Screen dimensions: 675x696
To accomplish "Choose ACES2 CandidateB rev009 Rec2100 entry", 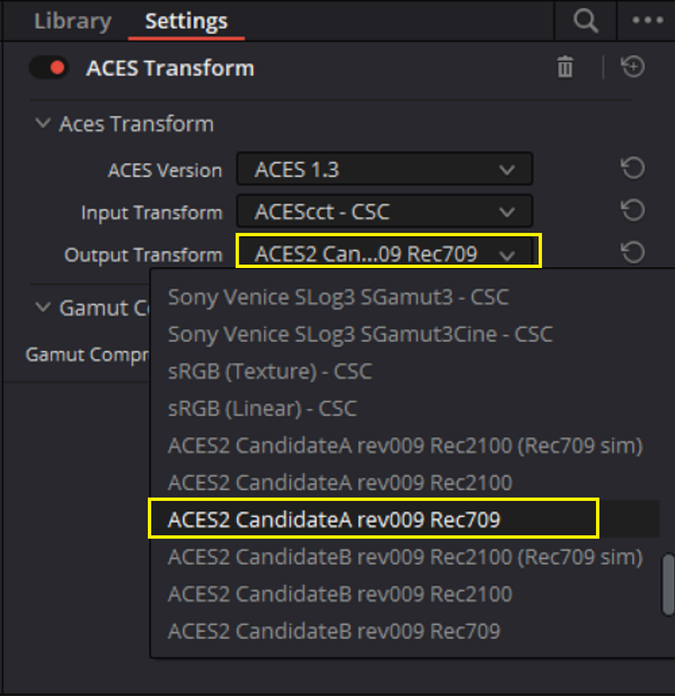I will tap(340, 594).
